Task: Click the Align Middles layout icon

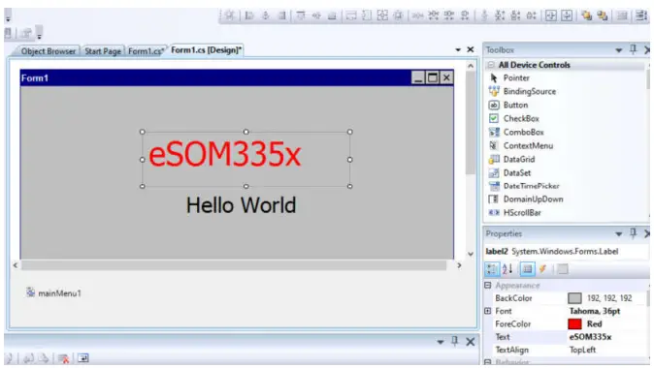Action: coord(316,15)
